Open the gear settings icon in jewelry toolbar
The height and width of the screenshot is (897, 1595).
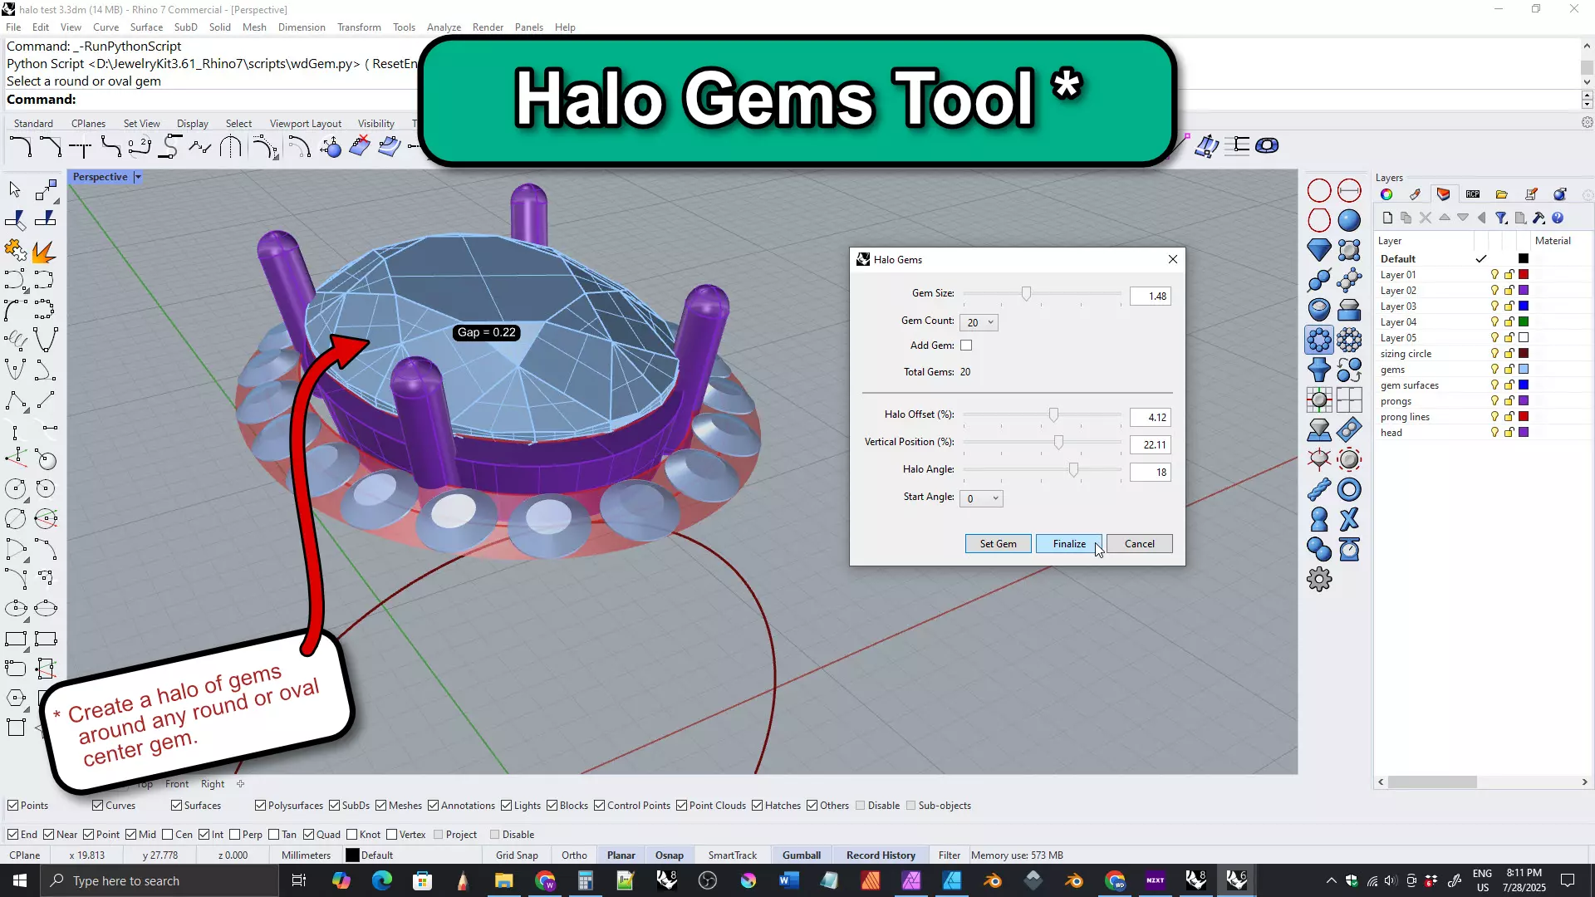tap(1319, 579)
